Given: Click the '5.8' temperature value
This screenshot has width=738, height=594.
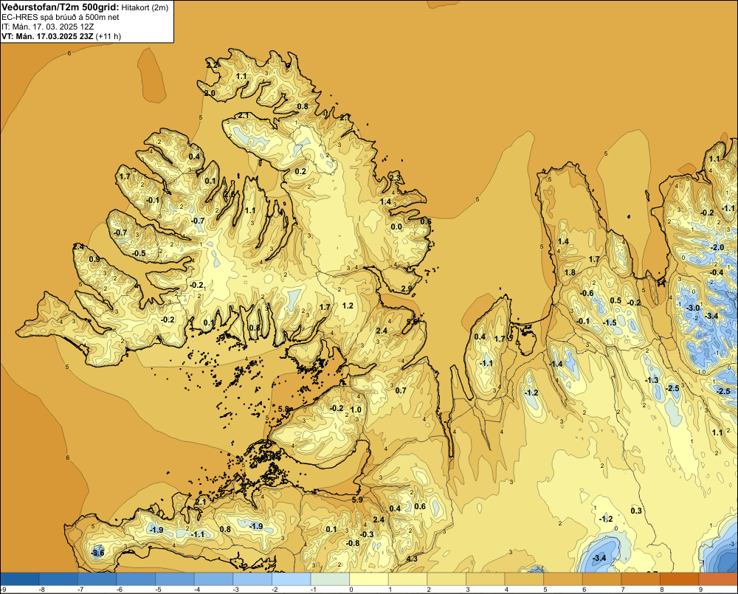Looking at the screenshot, I should pyautogui.click(x=283, y=409).
